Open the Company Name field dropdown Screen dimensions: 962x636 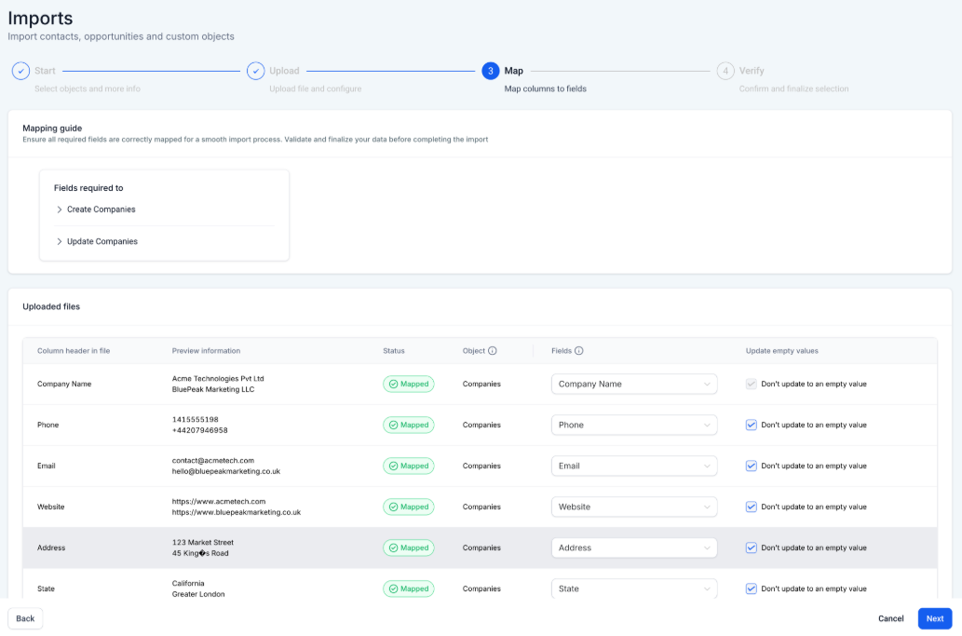[634, 384]
